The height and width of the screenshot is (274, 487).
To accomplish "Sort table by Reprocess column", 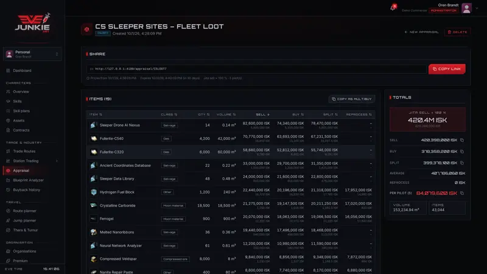I will 359,114.
